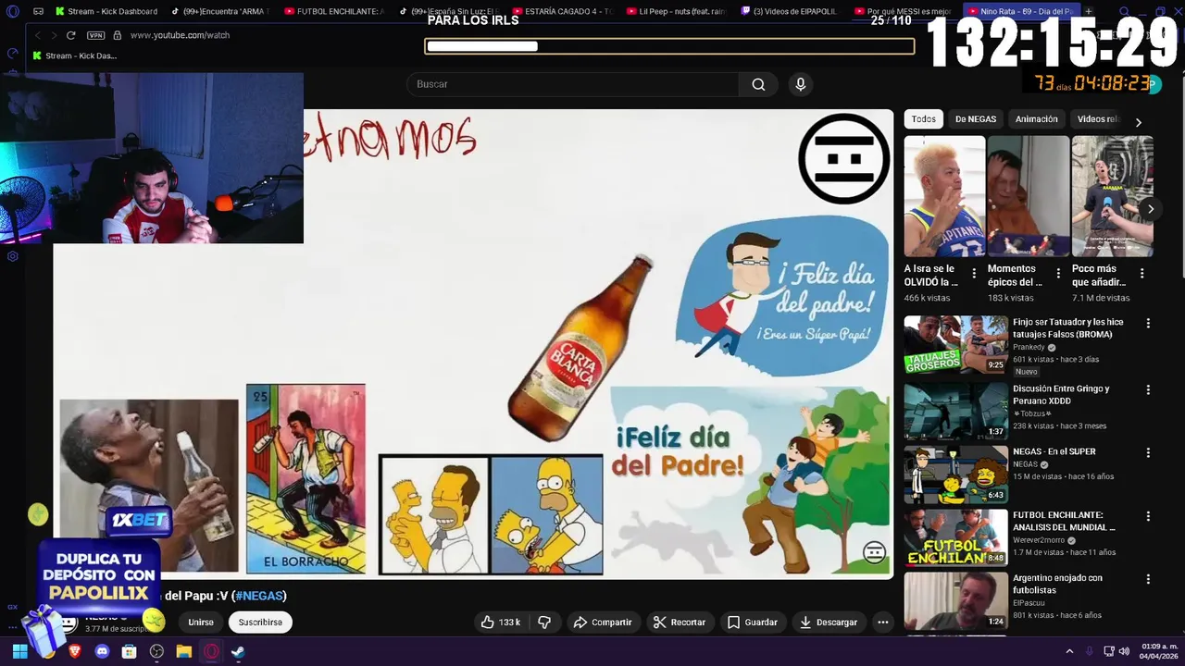1185x666 pixels.
Task: Open OBS Studio from taskbar
Action: [x=156, y=651]
